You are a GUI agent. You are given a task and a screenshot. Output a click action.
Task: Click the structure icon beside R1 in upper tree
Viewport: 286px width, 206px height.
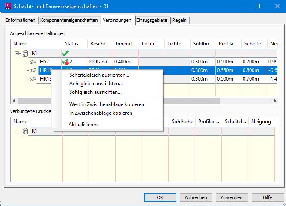click(x=25, y=53)
